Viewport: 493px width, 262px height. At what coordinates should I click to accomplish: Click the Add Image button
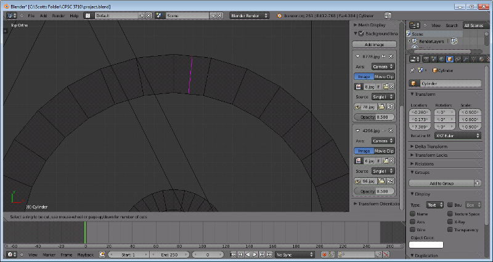374,44
